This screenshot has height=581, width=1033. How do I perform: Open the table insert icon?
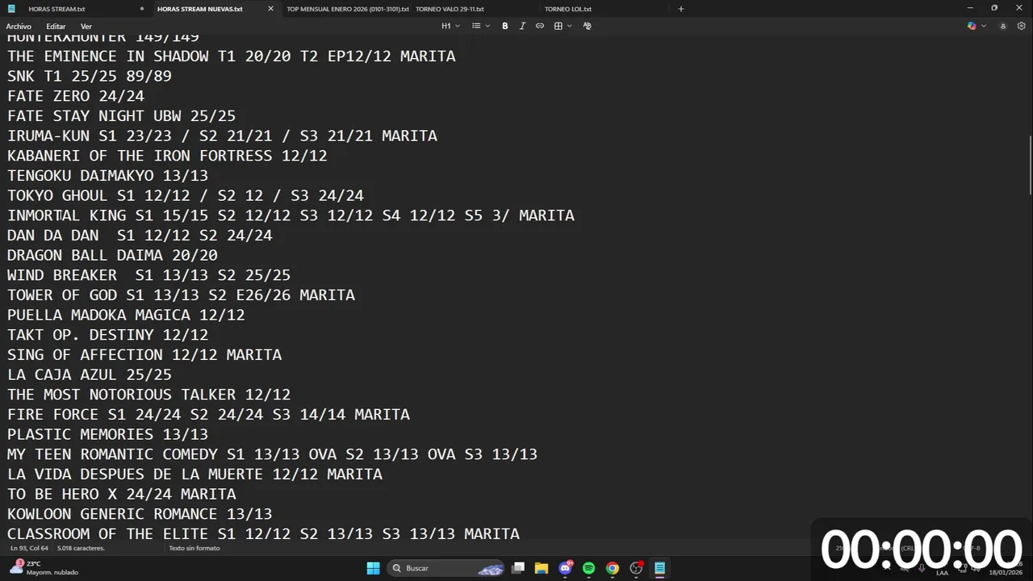558,26
